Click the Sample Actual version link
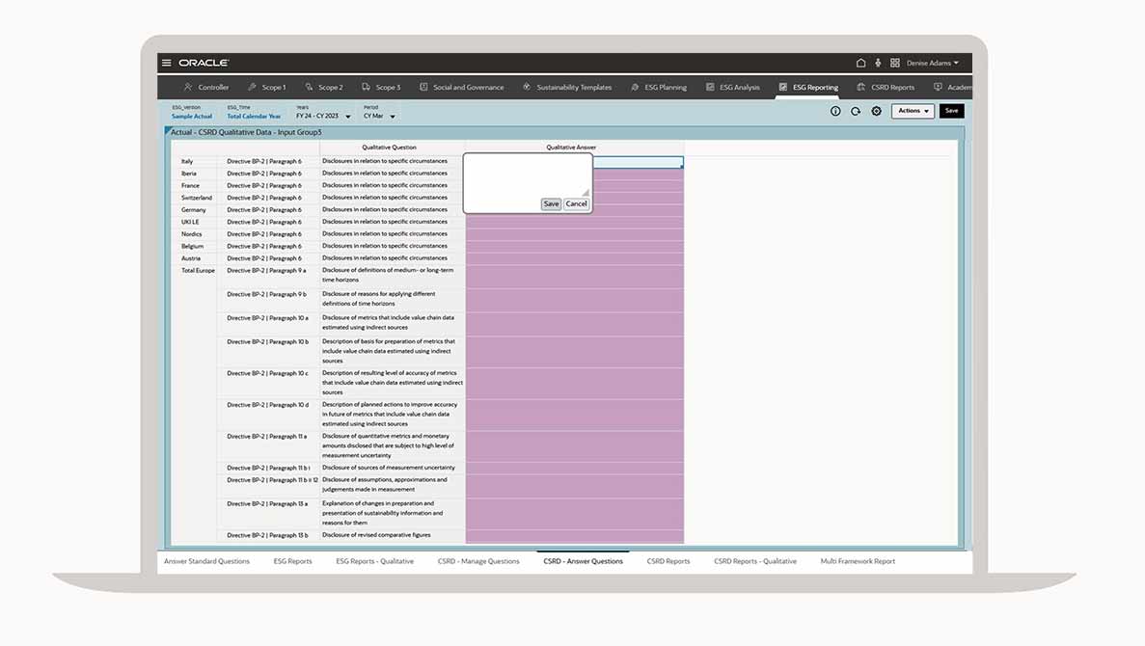 click(x=192, y=117)
